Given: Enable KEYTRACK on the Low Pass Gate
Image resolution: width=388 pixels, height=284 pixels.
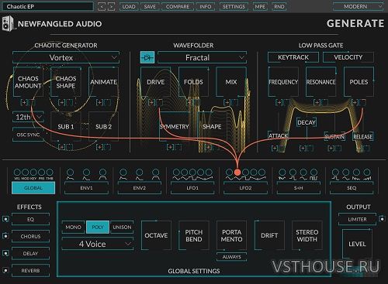Looking at the screenshot, I should (x=293, y=57).
